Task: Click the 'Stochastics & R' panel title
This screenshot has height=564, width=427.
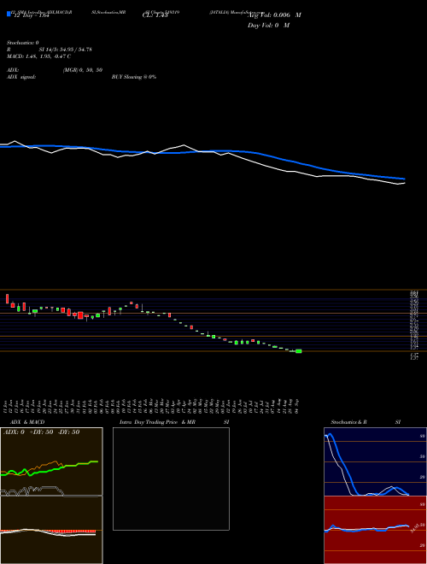Action: (x=348, y=422)
